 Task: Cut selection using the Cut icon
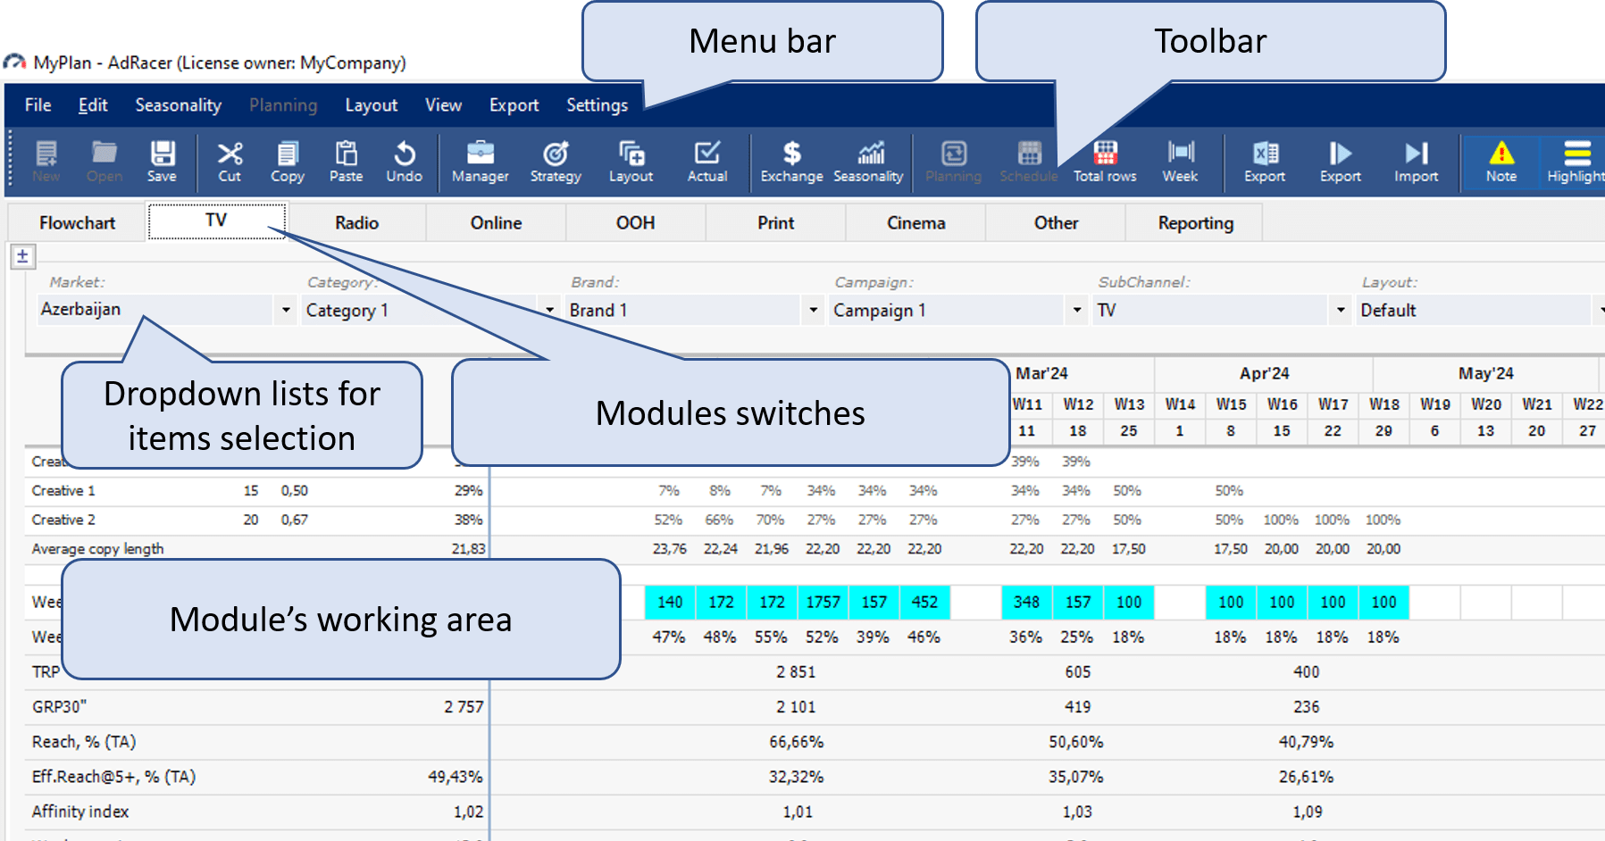(x=230, y=162)
